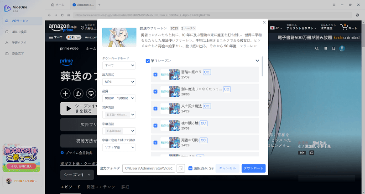
Task: Open 音声言語 dropdown showing 日本語 - 64kbp
Action: pyautogui.click(x=119, y=115)
